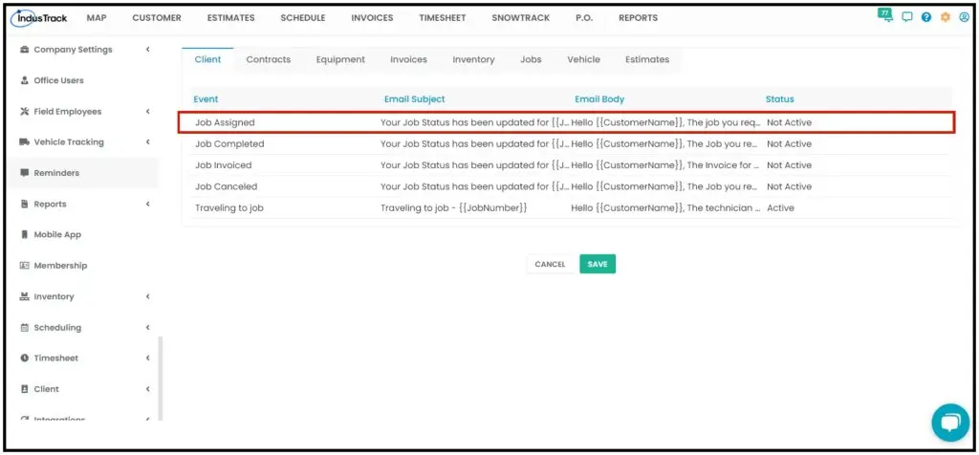Expand Scheduling chevron
This screenshot has height=455, width=979.
tap(148, 328)
